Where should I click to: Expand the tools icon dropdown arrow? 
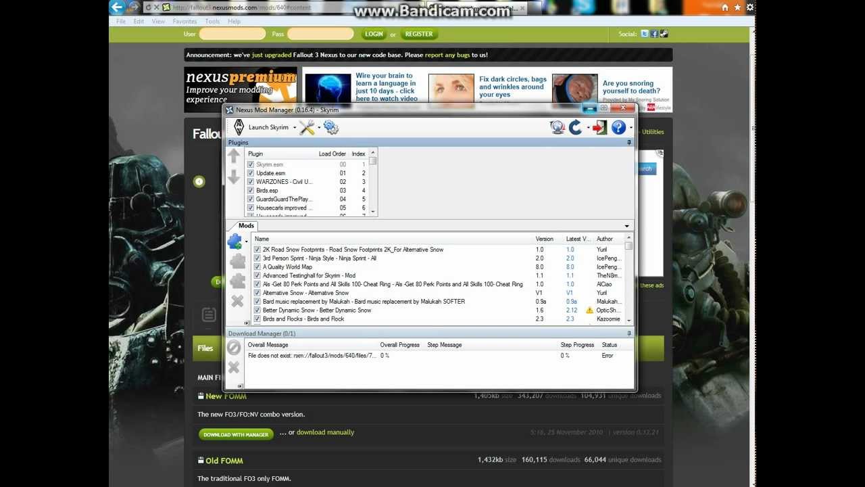[x=319, y=128]
